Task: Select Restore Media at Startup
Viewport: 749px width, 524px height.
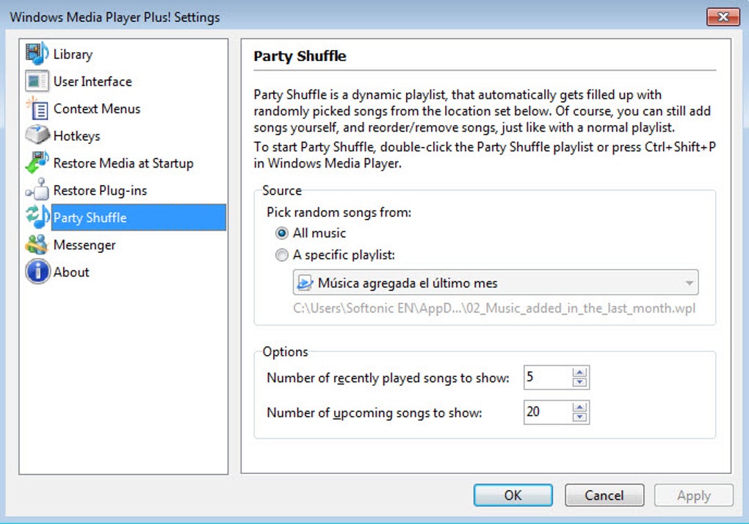Action: (123, 163)
